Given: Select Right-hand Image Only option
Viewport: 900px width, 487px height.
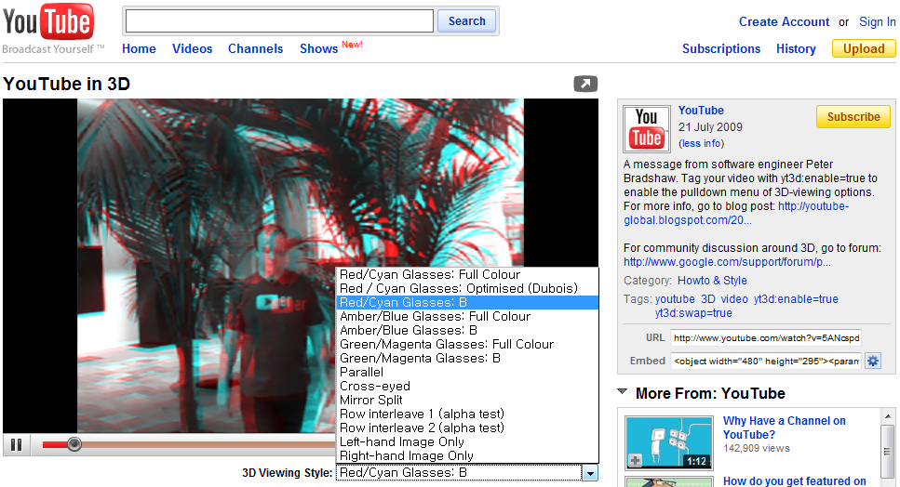Looking at the screenshot, I should click(x=467, y=455).
